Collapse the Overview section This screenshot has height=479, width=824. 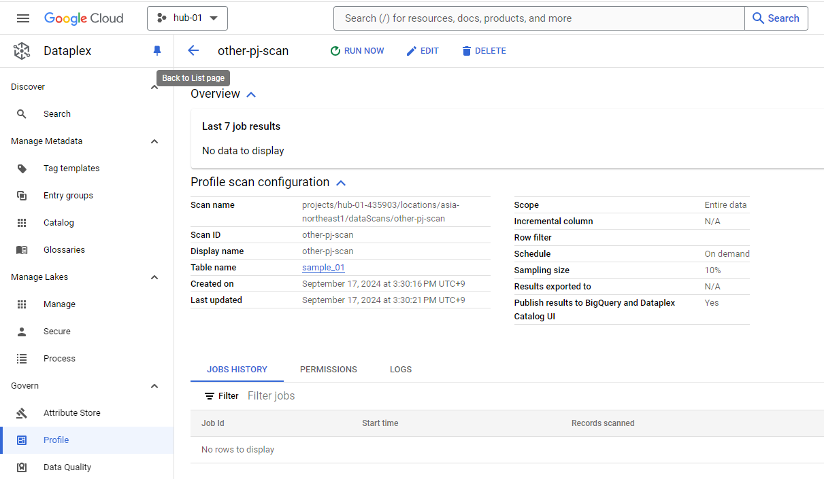point(251,94)
